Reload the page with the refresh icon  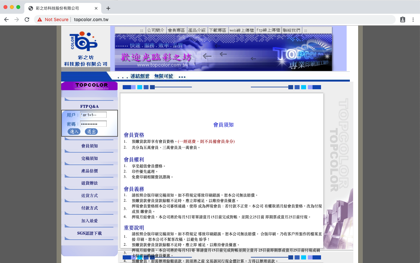(x=27, y=20)
